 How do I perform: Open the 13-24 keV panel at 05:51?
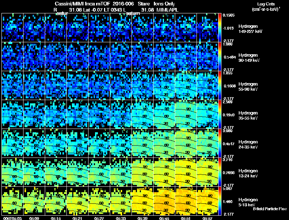(186, 172)
